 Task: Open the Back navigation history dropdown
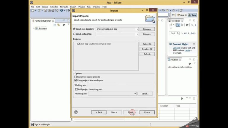170,10
